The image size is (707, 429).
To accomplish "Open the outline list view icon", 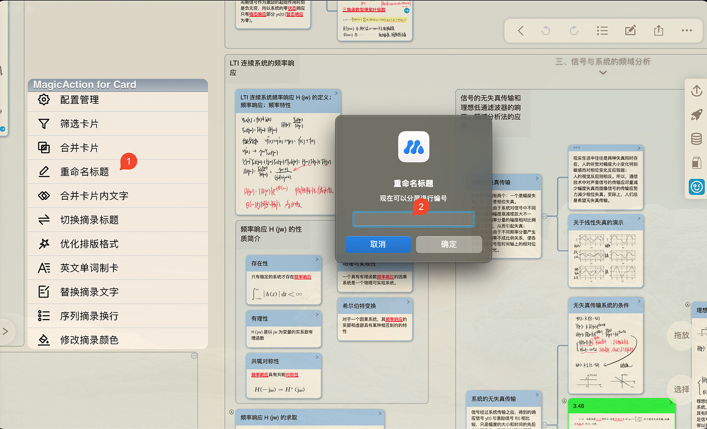I will (x=602, y=31).
